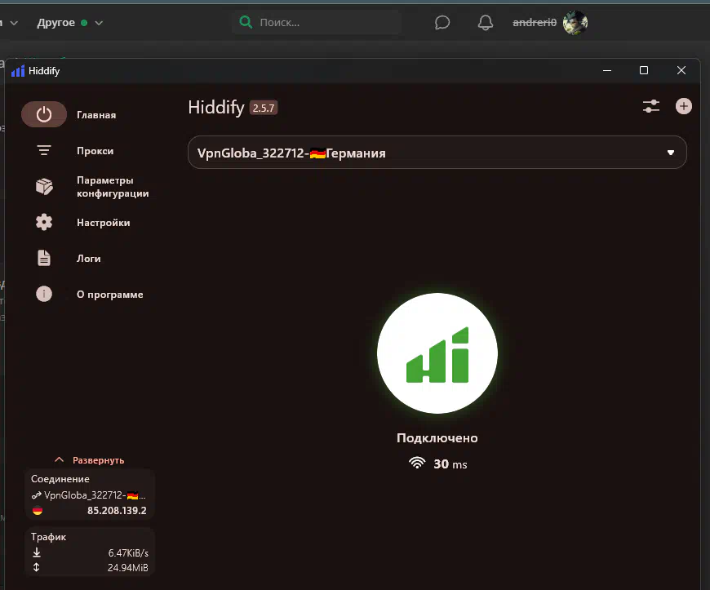This screenshot has width=710, height=590.
Task: Click the user avatar in background window
Action: [x=575, y=22]
